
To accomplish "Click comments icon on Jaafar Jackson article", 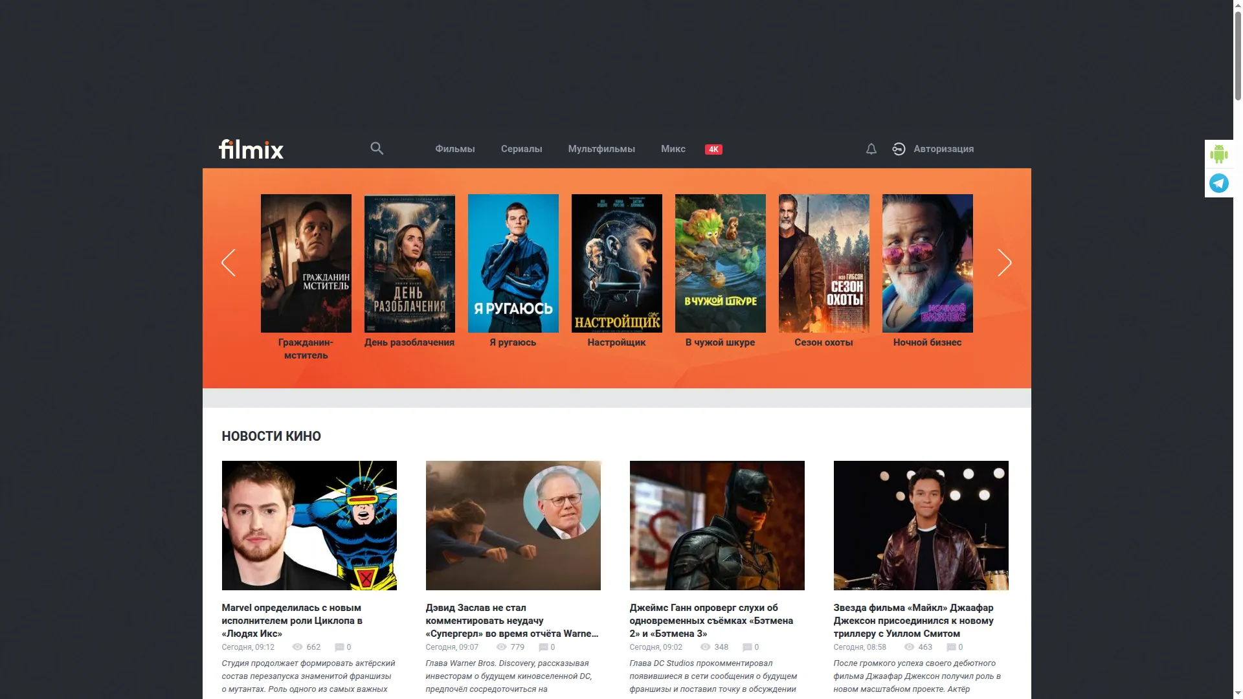I will [951, 647].
